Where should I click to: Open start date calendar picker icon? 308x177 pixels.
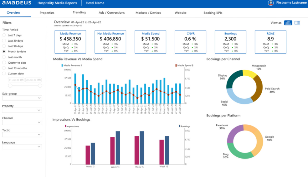pos(22,80)
